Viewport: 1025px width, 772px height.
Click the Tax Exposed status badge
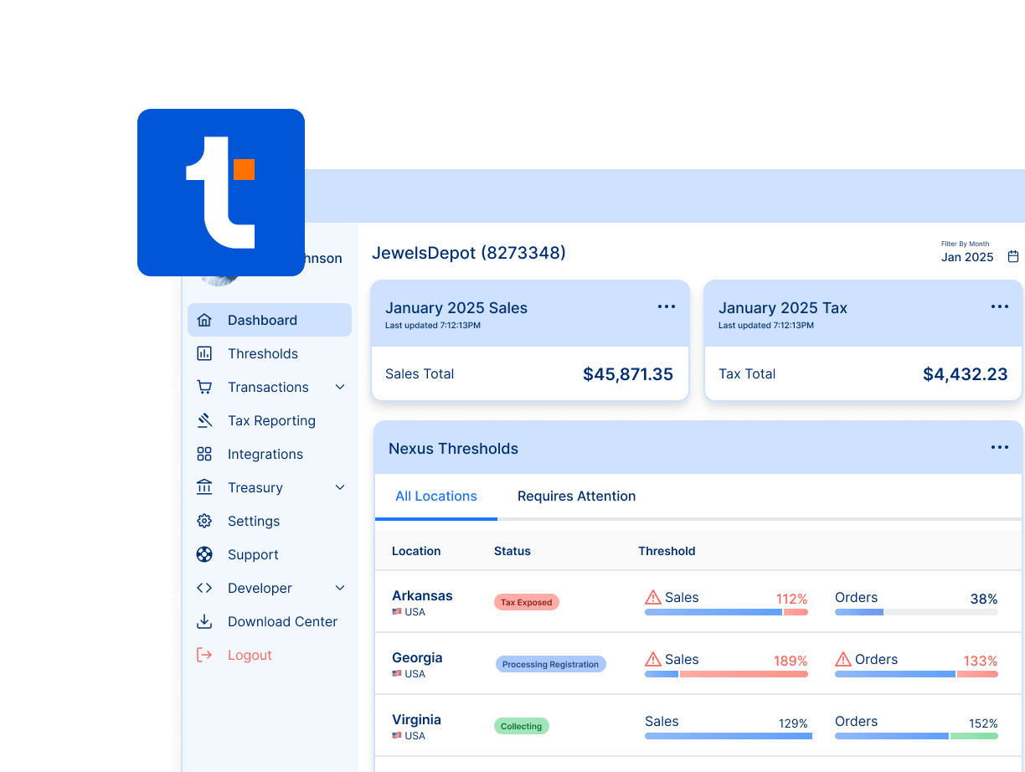click(x=527, y=602)
